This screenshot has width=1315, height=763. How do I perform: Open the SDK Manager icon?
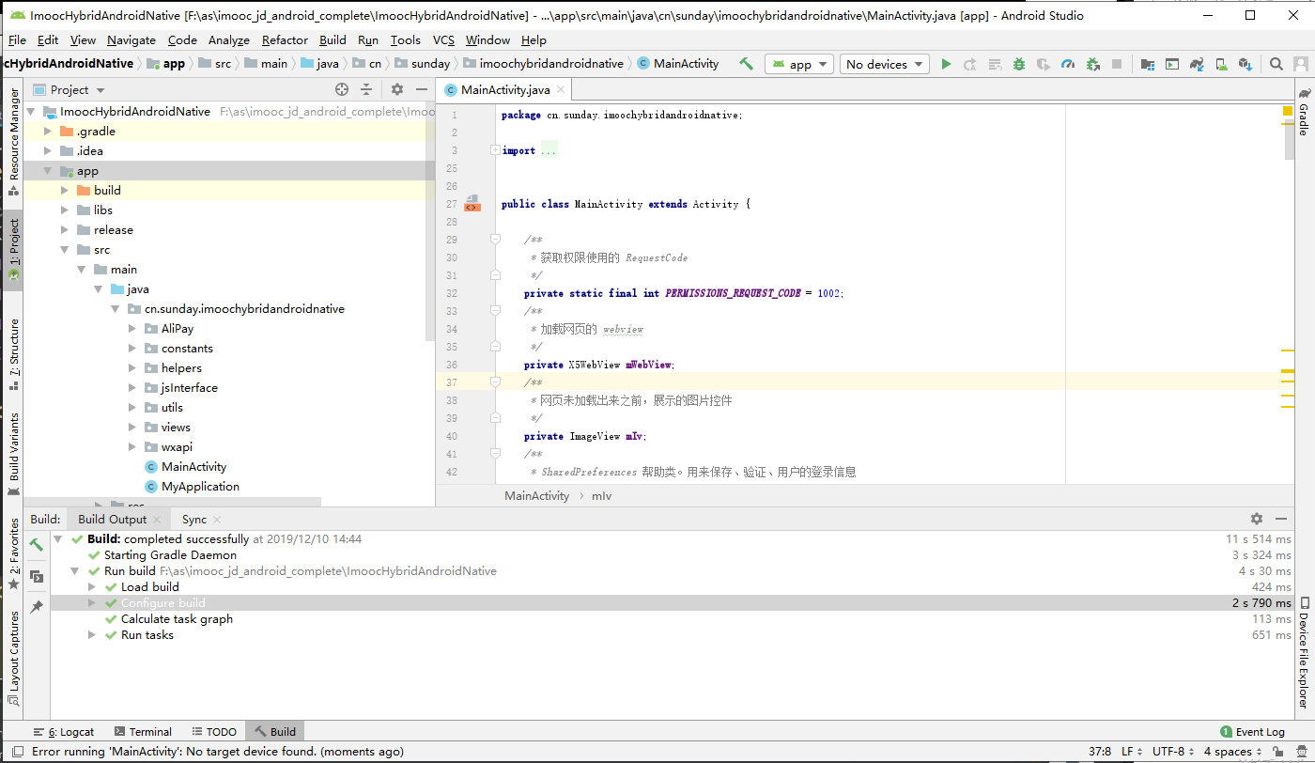[1245, 64]
